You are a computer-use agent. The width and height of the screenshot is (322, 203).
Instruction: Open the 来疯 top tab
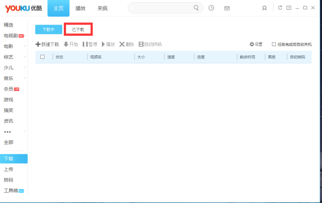103,8
